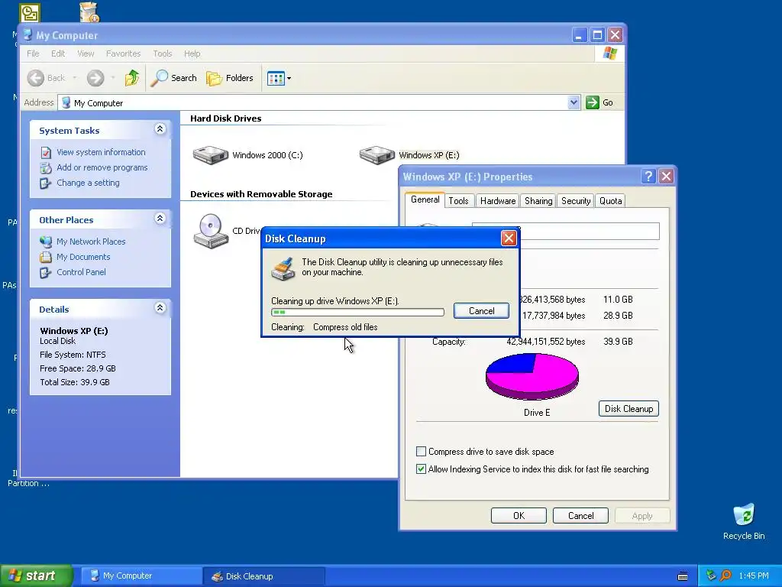Click the magnifier icon in system tray

[x=725, y=576]
